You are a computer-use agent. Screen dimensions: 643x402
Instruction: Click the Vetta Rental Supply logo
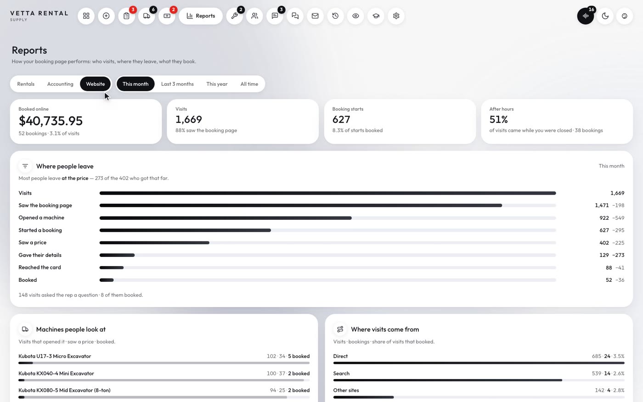click(39, 16)
